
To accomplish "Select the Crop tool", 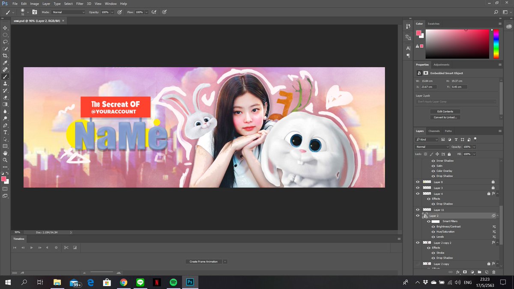I will (5, 56).
